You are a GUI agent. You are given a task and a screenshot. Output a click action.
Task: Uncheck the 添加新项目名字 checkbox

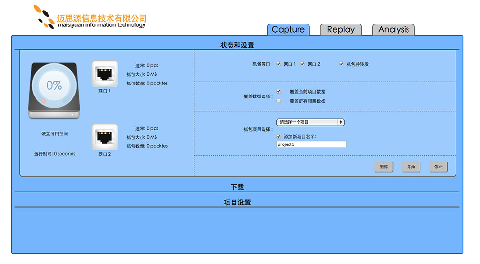coord(279,136)
